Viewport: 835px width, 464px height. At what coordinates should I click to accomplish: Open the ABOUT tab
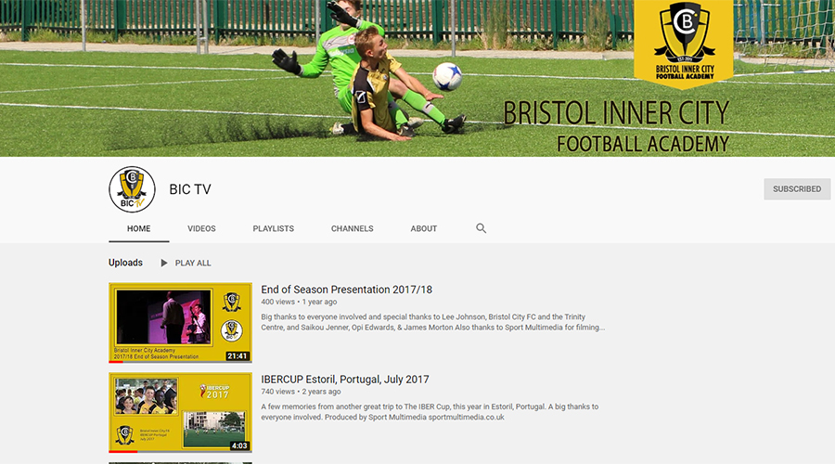click(x=424, y=228)
